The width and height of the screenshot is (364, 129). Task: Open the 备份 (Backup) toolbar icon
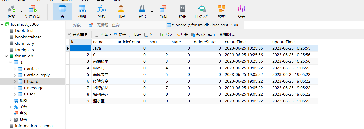183,12
